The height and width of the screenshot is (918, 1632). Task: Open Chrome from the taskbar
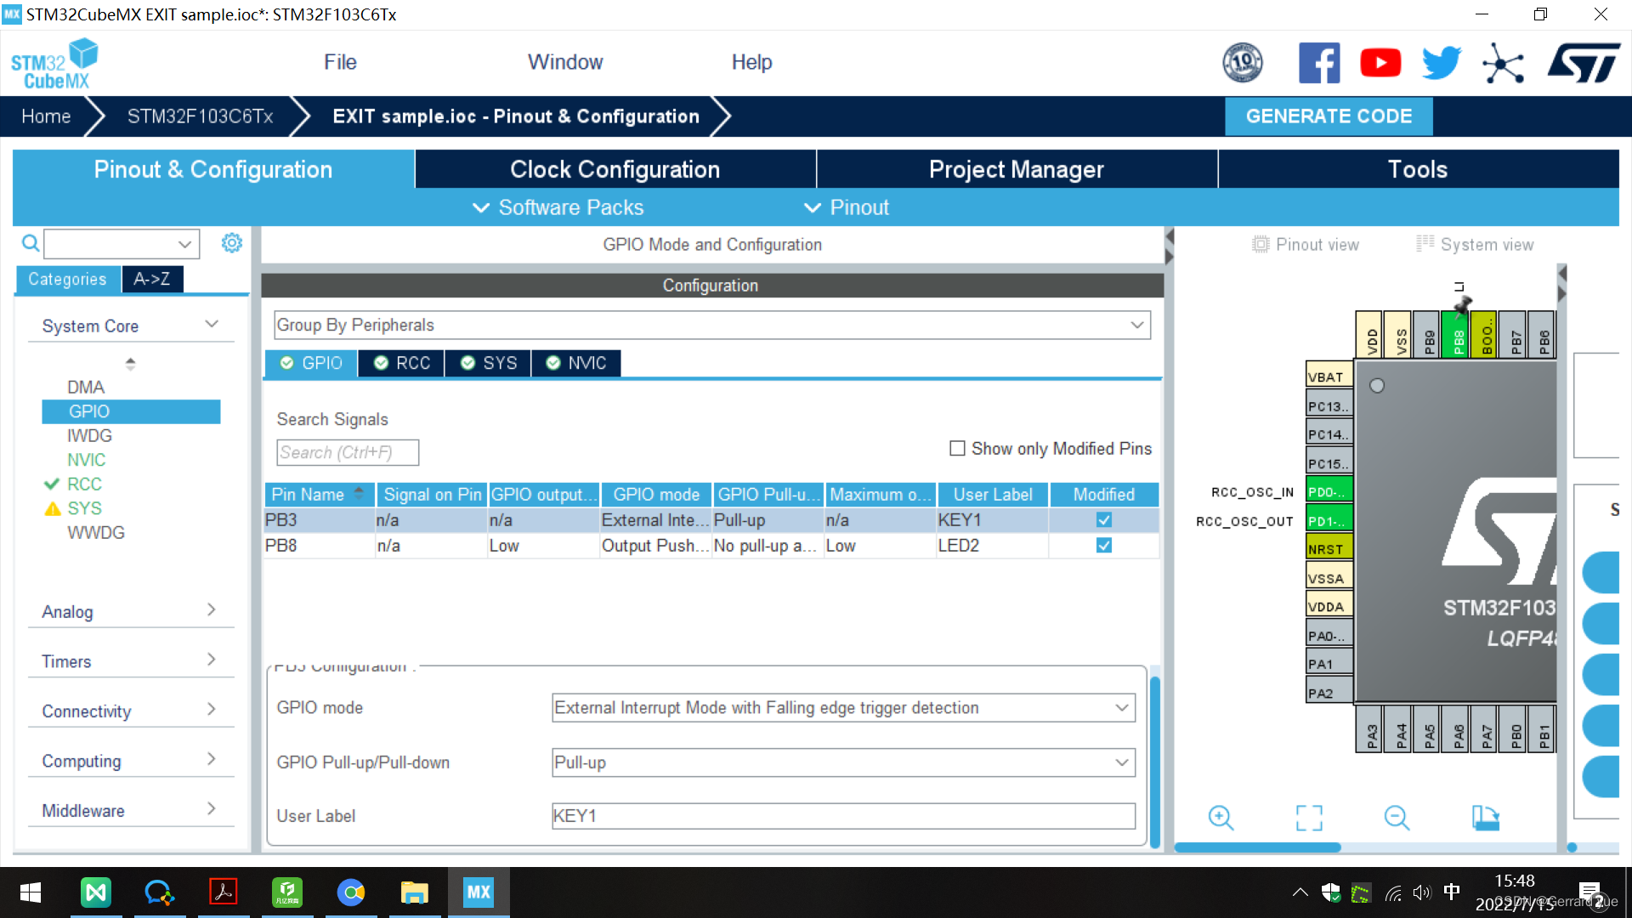tap(350, 892)
